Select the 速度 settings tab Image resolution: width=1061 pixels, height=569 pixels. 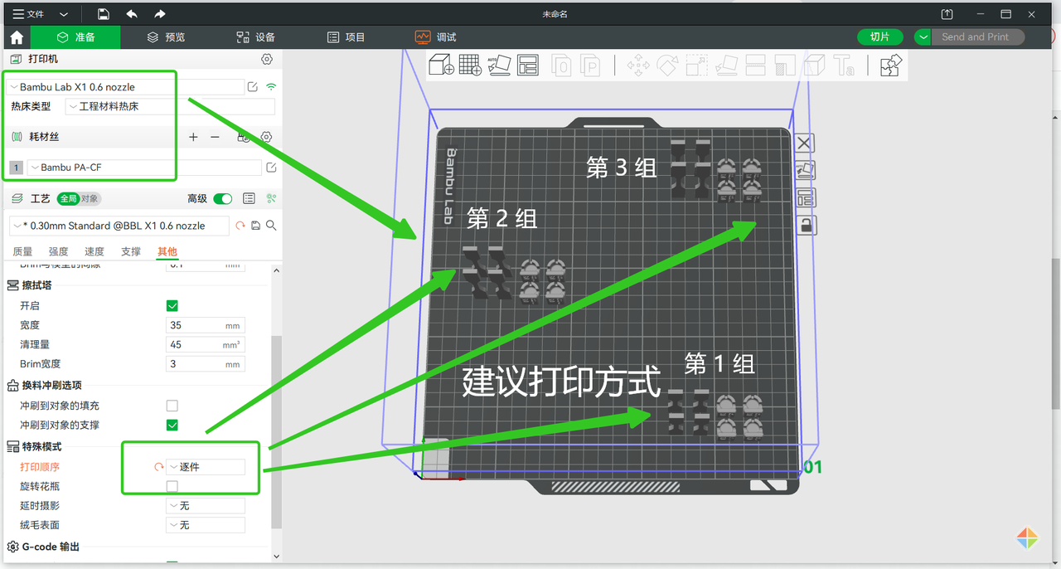(x=94, y=251)
